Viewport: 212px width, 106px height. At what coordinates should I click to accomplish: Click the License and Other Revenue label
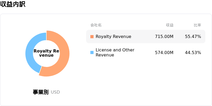point(115,52)
